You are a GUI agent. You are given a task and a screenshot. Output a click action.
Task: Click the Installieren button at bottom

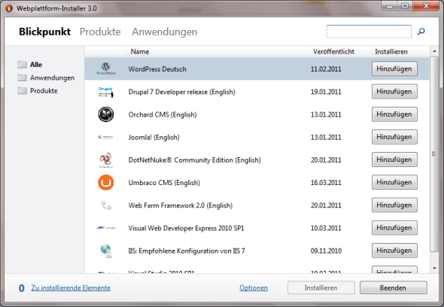click(321, 287)
